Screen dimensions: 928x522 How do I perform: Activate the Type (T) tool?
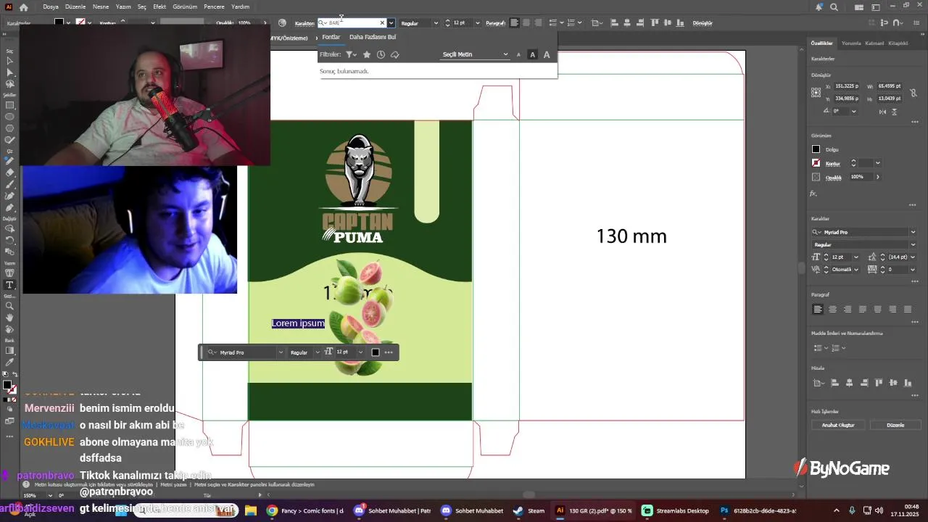click(10, 285)
